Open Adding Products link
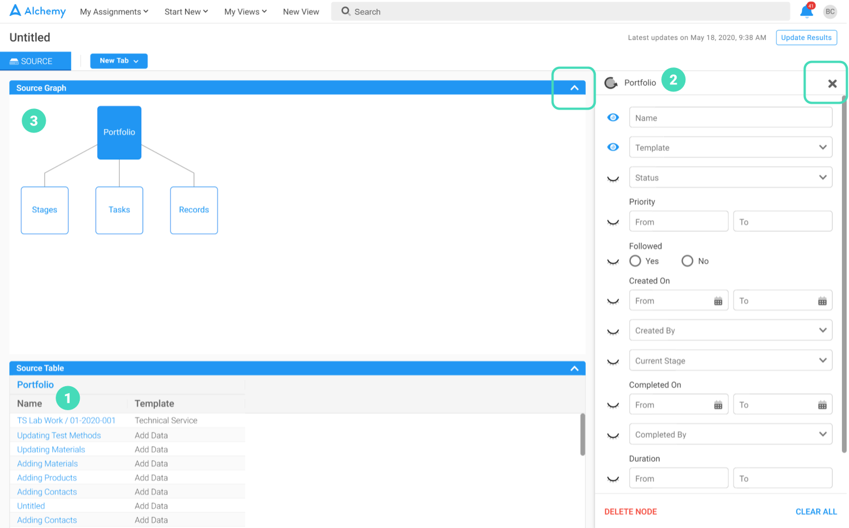The image size is (849, 528). [x=47, y=478]
